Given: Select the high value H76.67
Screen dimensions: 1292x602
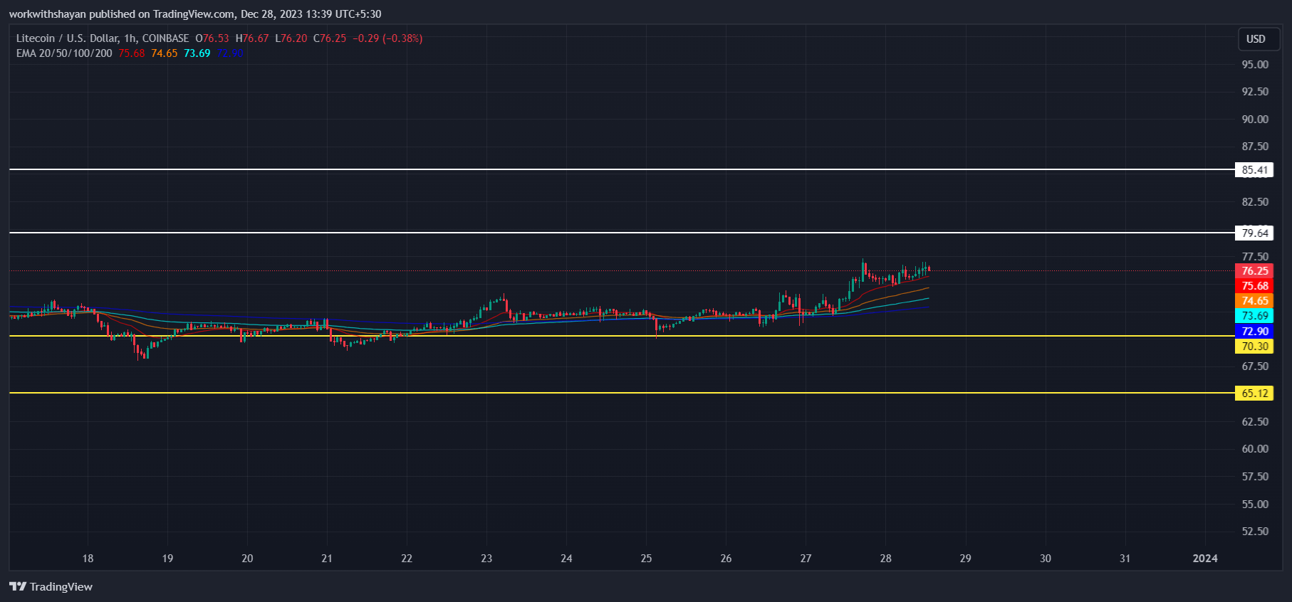Looking at the screenshot, I should (252, 38).
